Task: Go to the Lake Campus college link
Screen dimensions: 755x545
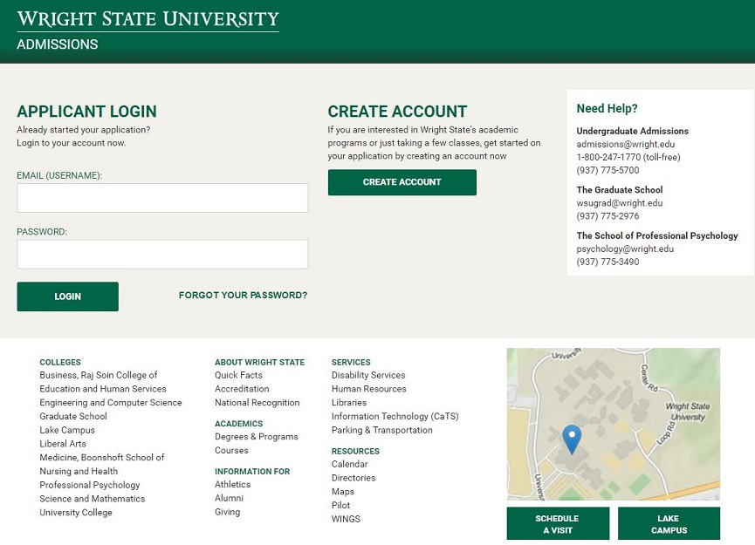Action: [x=67, y=430]
